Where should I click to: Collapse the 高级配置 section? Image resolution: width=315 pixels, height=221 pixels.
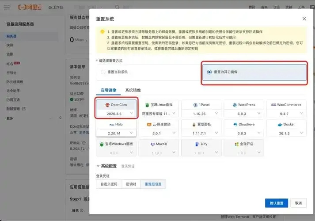coord(106,166)
